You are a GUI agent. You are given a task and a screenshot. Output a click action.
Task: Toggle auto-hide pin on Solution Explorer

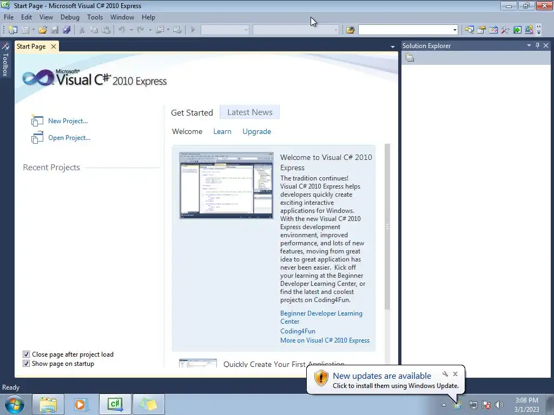(x=537, y=45)
